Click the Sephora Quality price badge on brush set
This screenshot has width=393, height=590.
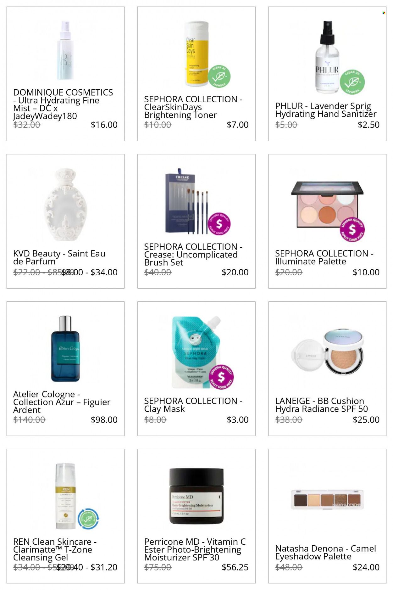click(x=219, y=224)
